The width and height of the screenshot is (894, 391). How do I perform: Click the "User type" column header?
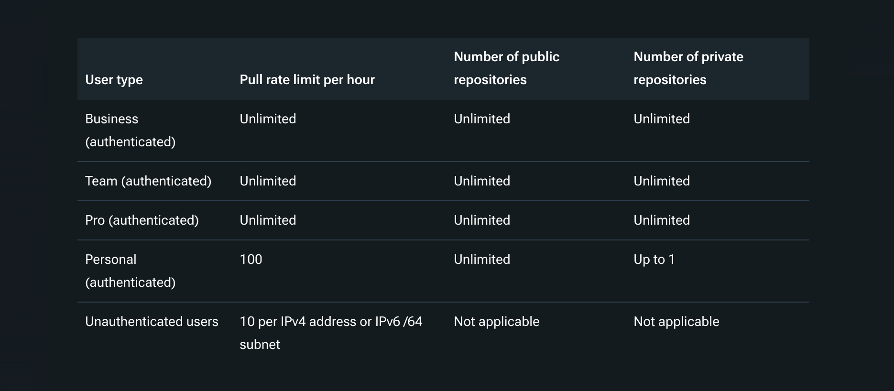click(x=114, y=80)
